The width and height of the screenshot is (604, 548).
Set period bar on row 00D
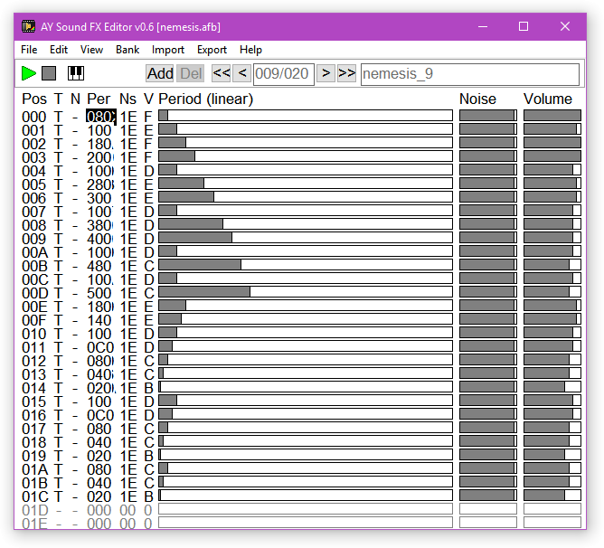305,292
